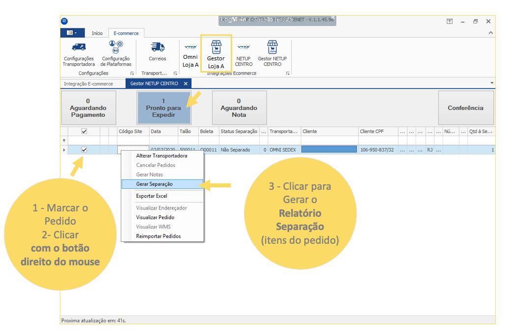This screenshot has width=512, height=332.
Task: Click the Pronto para Expedir button
Action: tap(163, 108)
